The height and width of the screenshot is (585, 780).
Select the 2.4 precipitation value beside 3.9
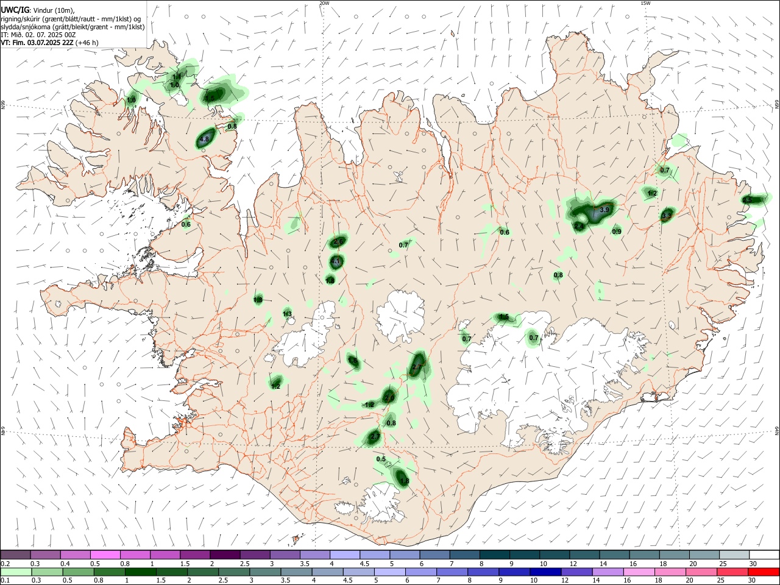[x=579, y=226]
